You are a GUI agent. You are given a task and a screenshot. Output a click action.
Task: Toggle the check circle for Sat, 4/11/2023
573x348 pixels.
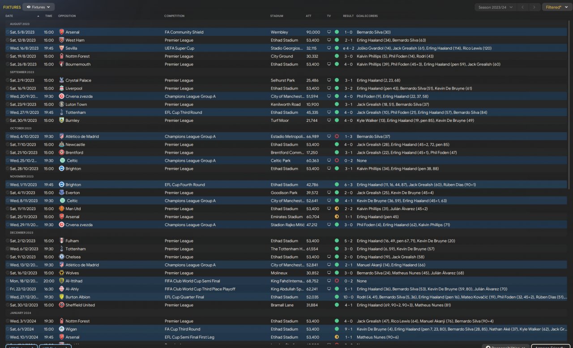[8, 193]
